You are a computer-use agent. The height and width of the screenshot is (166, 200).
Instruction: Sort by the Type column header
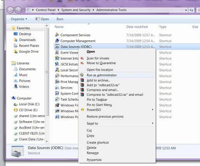(x=163, y=27)
